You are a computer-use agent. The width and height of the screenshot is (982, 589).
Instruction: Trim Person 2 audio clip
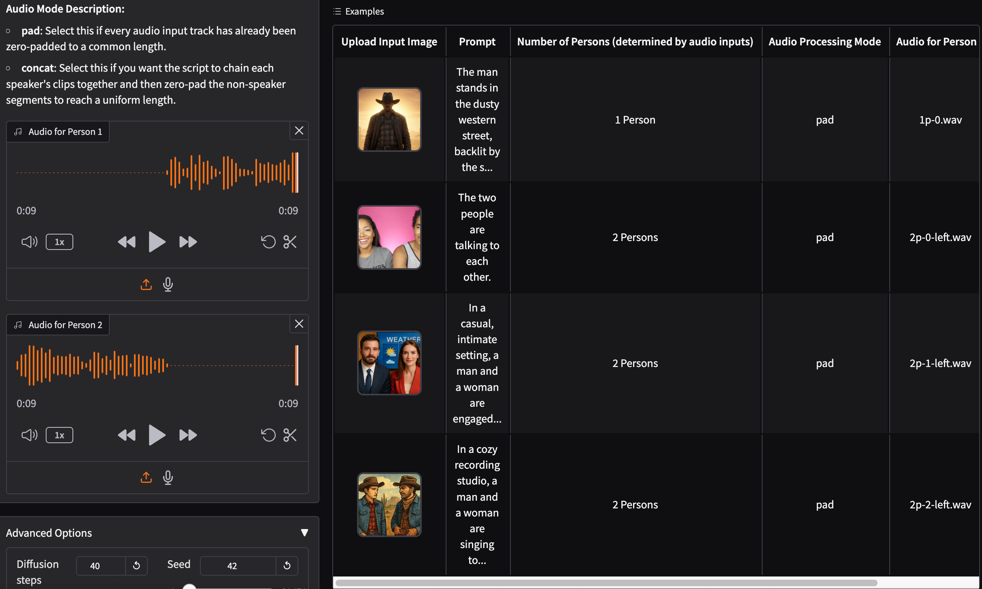pos(290,435)
